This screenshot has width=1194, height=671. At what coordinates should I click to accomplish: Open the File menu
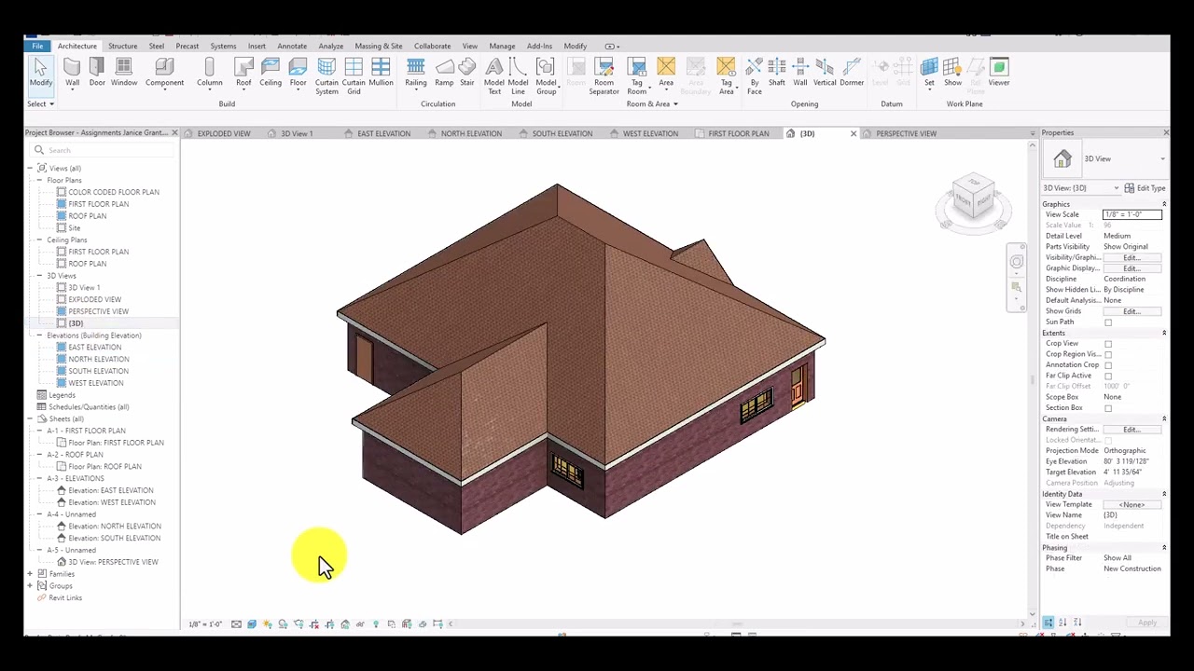coord(37,46)
